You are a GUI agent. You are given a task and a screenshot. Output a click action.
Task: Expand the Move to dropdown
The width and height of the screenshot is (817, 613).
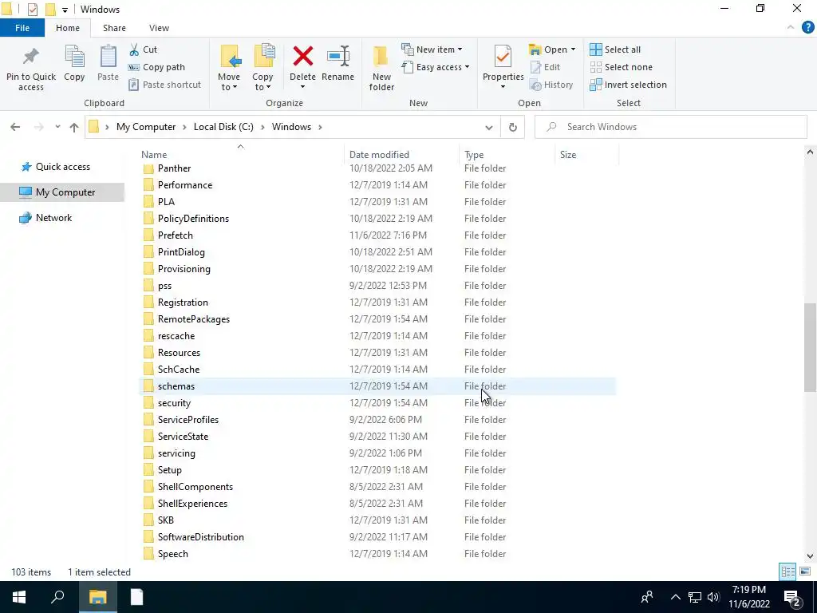click(229, 82)
